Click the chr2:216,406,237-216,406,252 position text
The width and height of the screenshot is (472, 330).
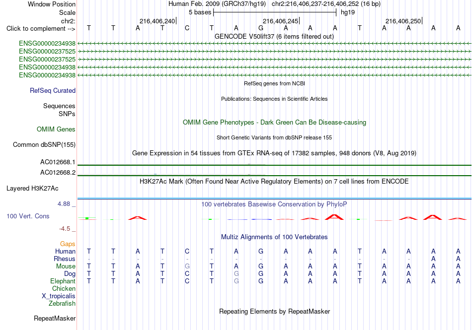click(326, 4)
